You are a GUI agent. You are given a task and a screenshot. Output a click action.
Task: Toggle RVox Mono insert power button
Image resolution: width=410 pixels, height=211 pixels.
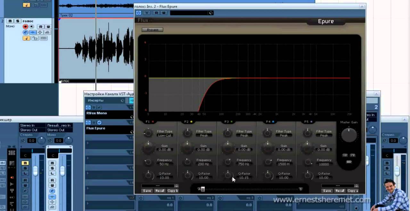88,107
